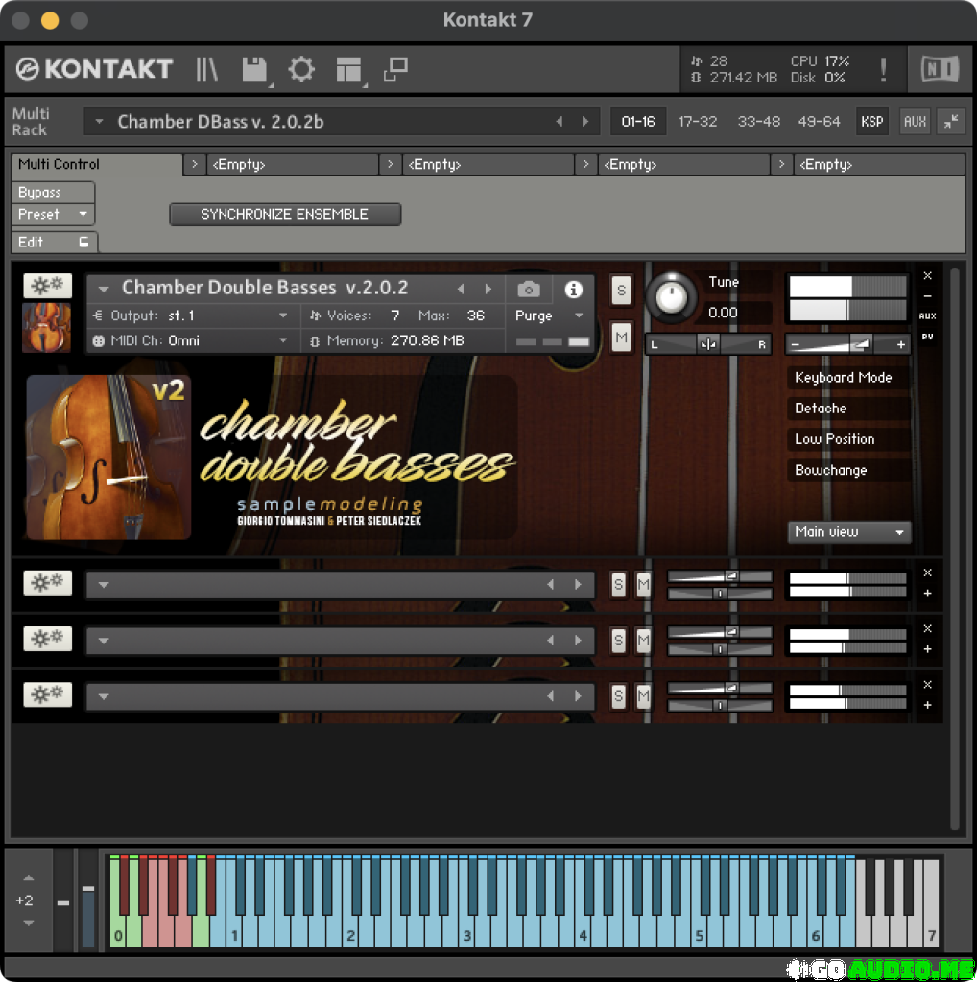Click the save disk icon in the toolbar
Screen dimensions: 977x982
click(253, 68)
